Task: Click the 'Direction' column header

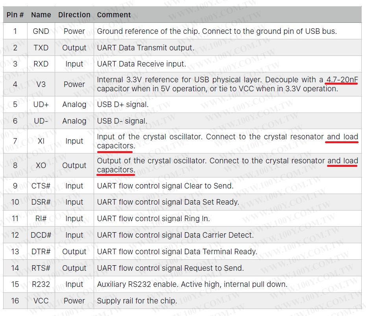Action: coord(74,15)
